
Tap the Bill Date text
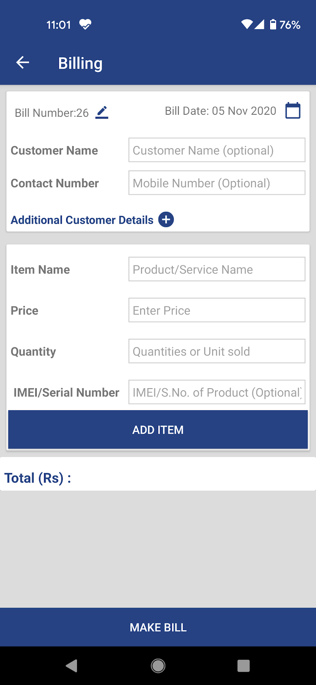click(x=220, y=111)
